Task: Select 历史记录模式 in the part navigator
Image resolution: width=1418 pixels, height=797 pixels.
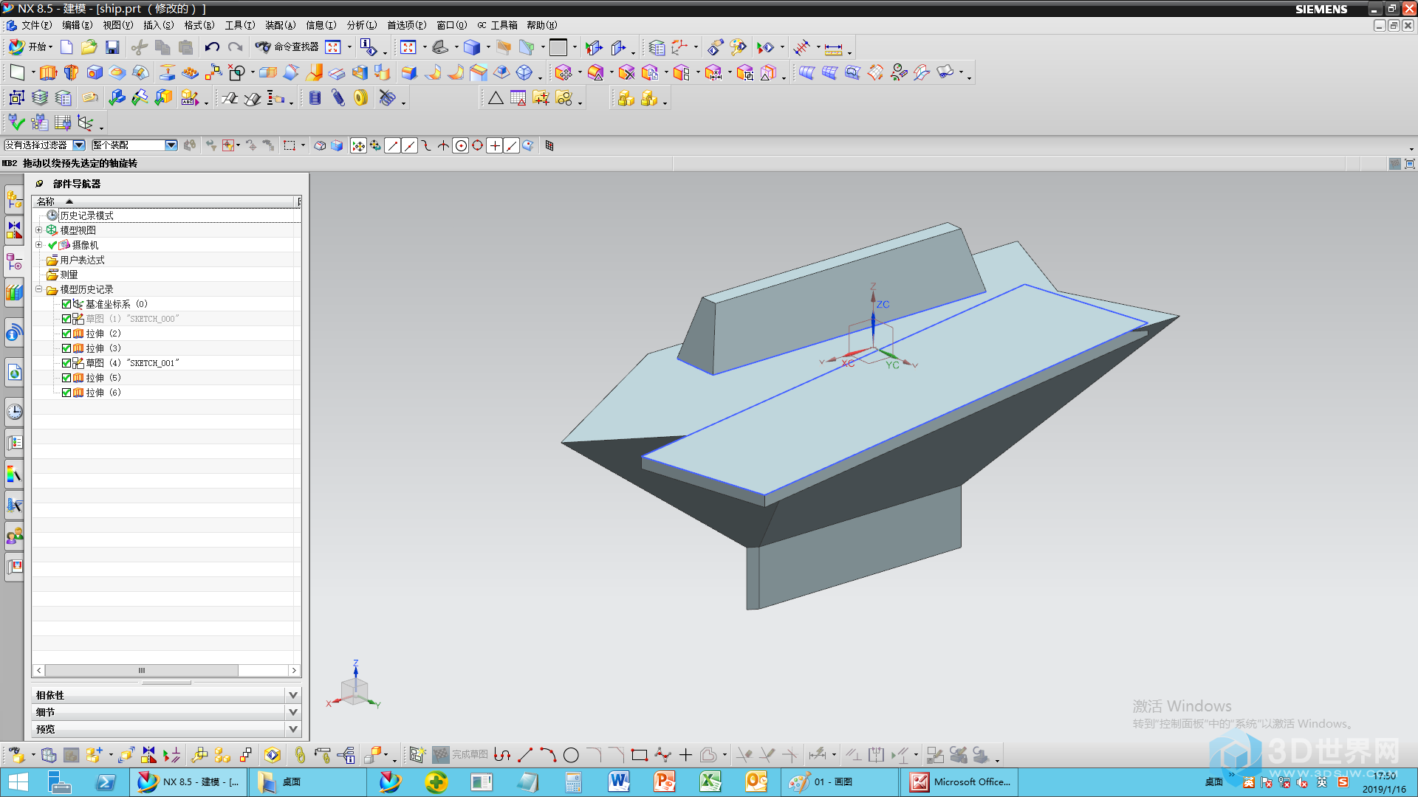Action: point(86,215)
